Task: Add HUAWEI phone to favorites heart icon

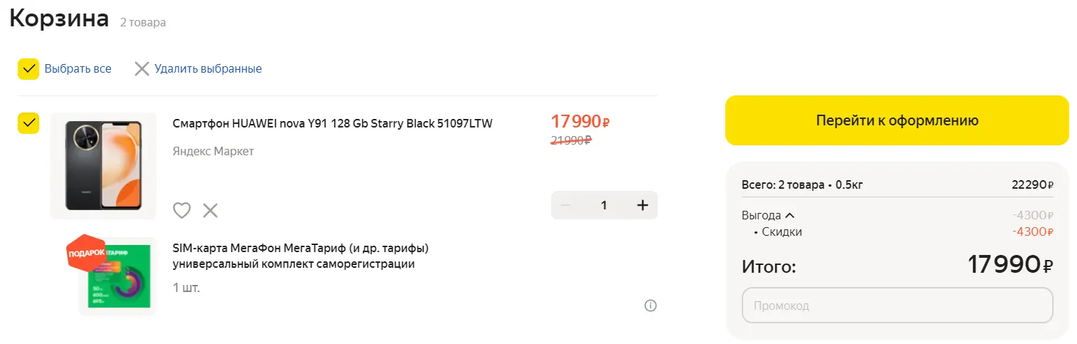Action: [x=182, y=210]
